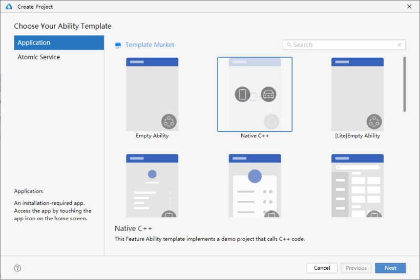Click the 'Application:' description label

(29, 191)
